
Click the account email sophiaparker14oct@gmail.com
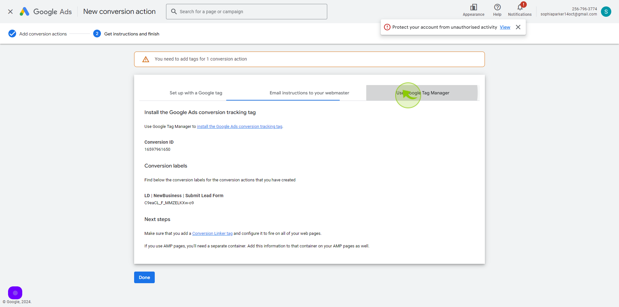569,14
